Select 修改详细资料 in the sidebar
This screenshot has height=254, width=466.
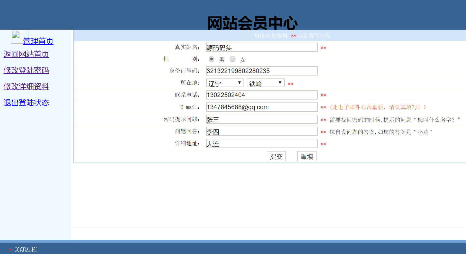coord(26,87)
